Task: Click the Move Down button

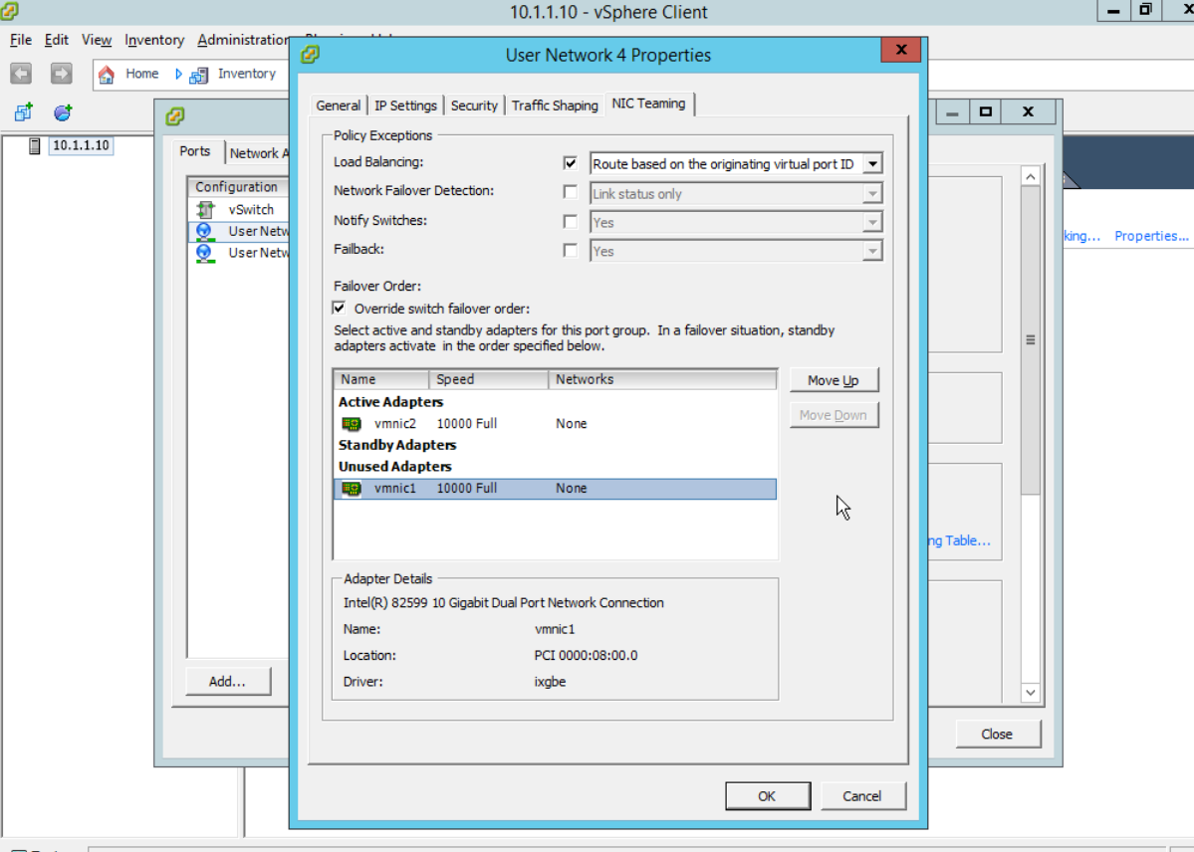Action: [834, 415]
